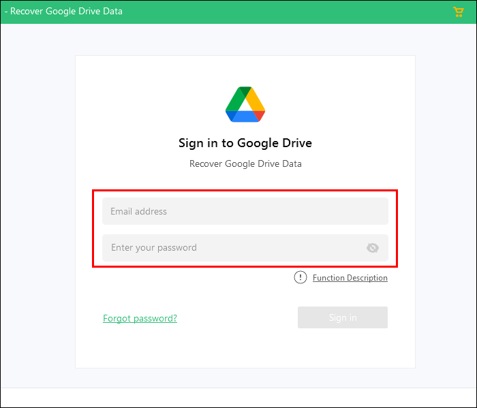Click the exclamation info icon
Screen dimensions: 477x408
301,277
